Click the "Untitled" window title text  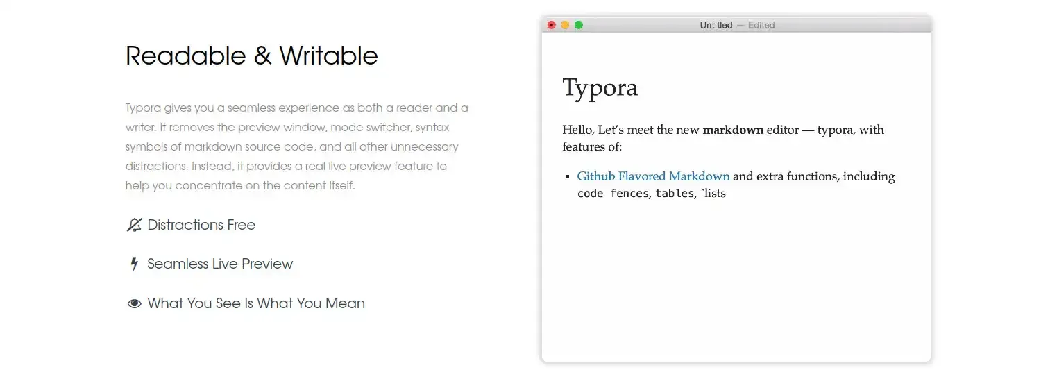pyautogui.click(x=716, y=25)
